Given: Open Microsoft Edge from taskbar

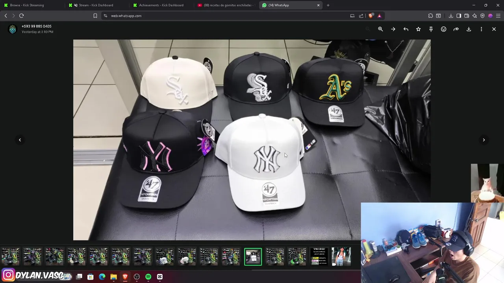Looking at the screenshot, I should 102,277.
